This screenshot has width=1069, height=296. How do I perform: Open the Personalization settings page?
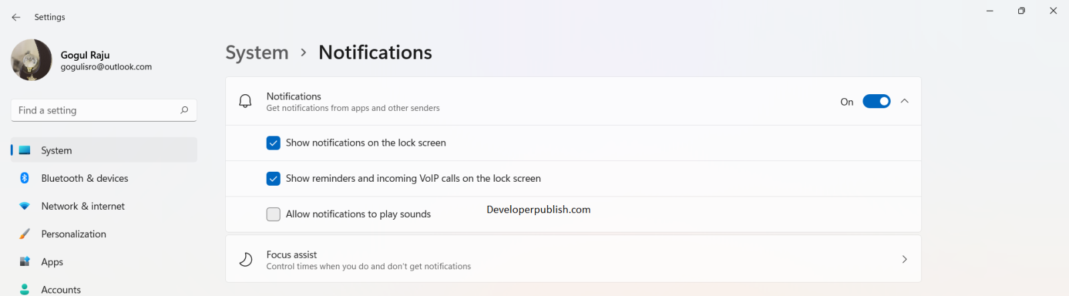[x=73, y=234]
